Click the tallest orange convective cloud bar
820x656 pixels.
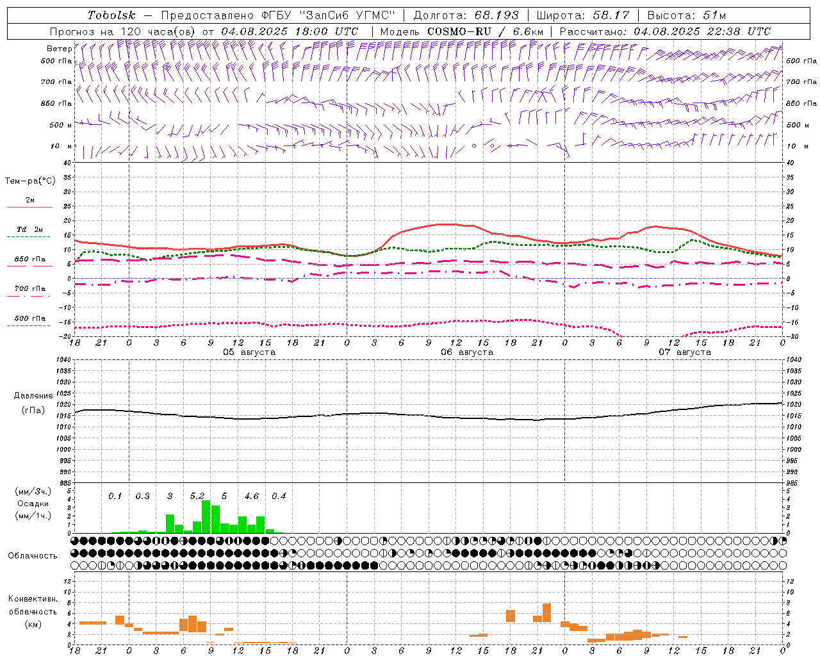546,612
